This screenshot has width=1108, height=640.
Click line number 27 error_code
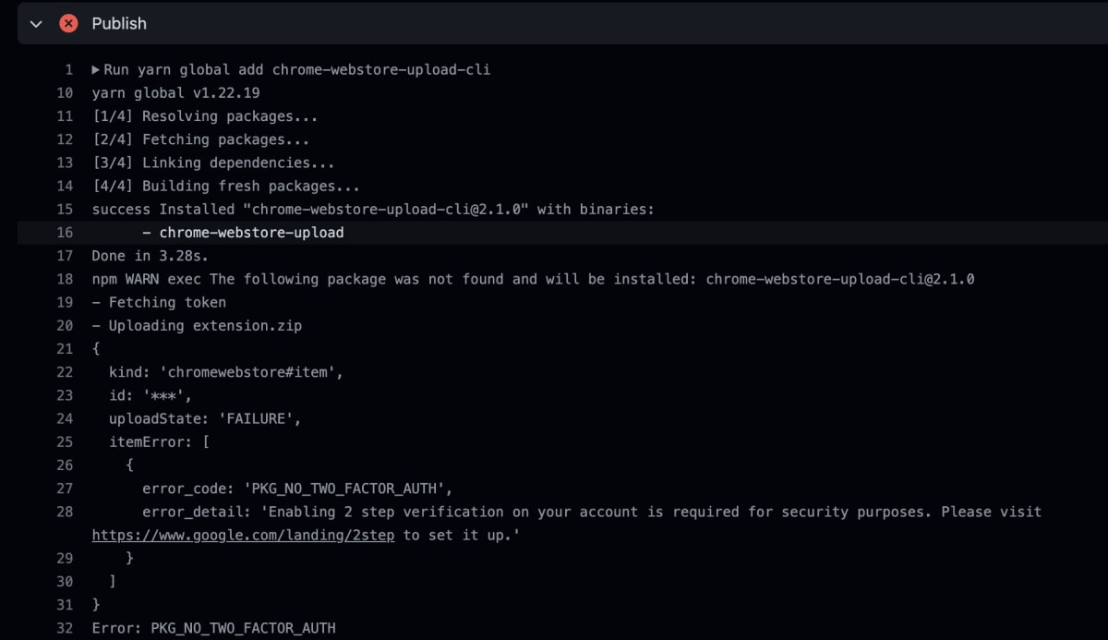pyautogui.click(x=65, y=489)
